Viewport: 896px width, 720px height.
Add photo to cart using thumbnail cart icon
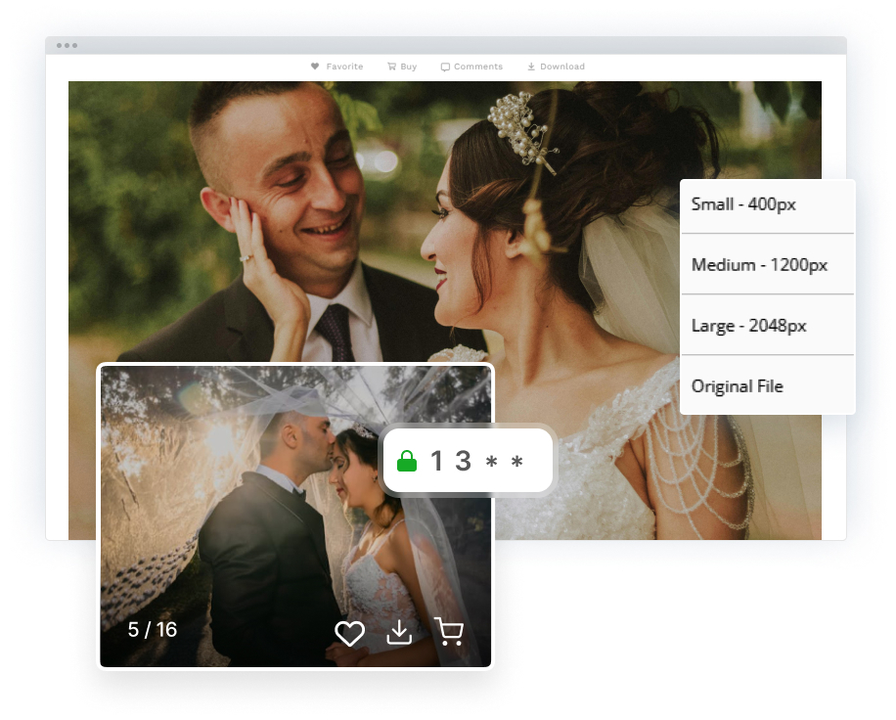tap(448, 632)
